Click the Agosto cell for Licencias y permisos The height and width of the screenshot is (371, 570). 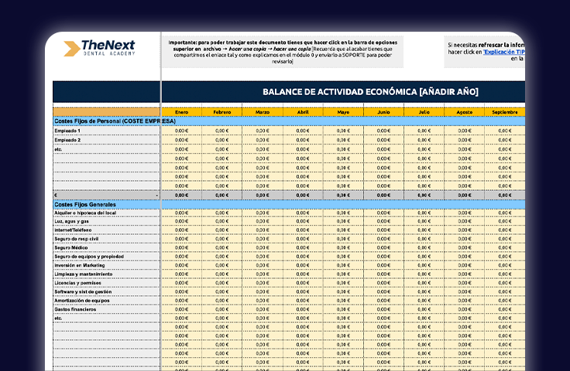(464, 283)
